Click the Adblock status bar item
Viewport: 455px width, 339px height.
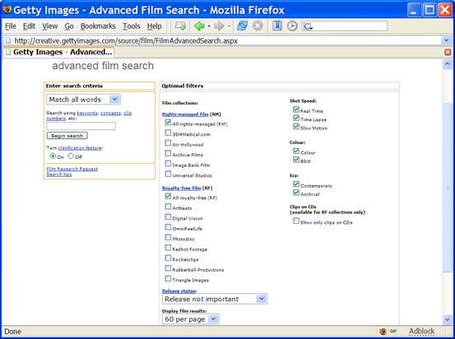[421, 331]
